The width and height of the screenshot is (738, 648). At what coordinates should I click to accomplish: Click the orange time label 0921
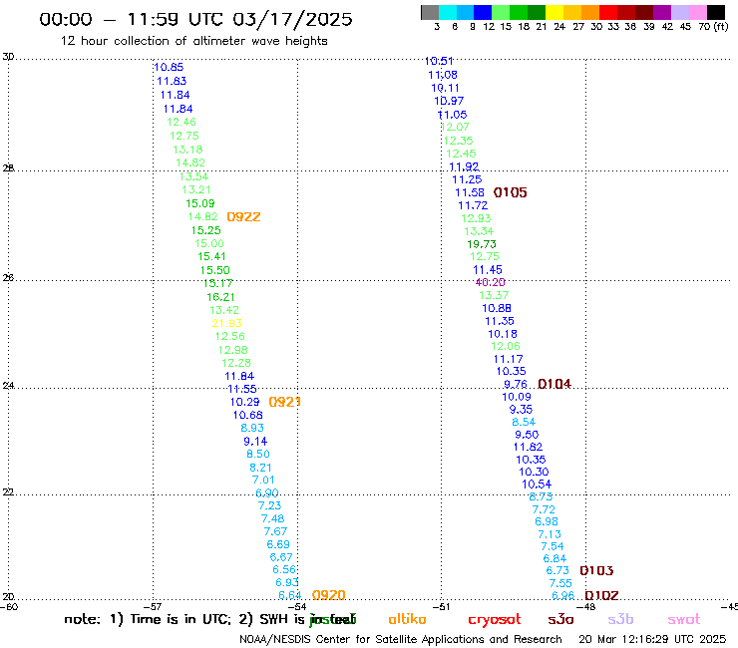[x=284, y=402]
